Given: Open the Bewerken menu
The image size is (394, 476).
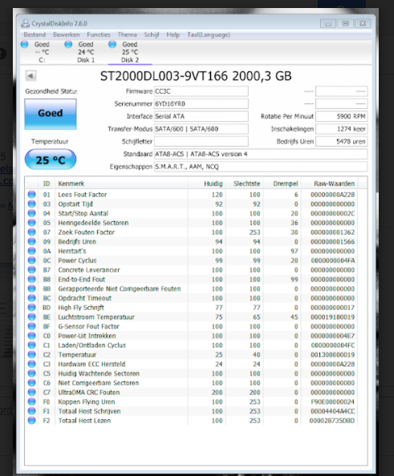Looking at the screenshot, I should [67, 34].
